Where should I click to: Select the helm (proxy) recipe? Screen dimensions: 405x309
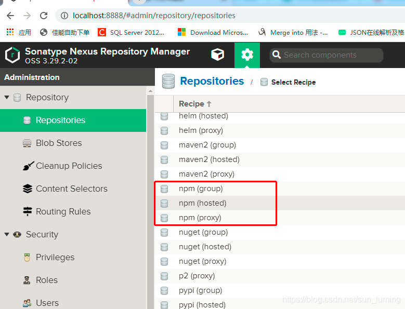click(280, 130)
